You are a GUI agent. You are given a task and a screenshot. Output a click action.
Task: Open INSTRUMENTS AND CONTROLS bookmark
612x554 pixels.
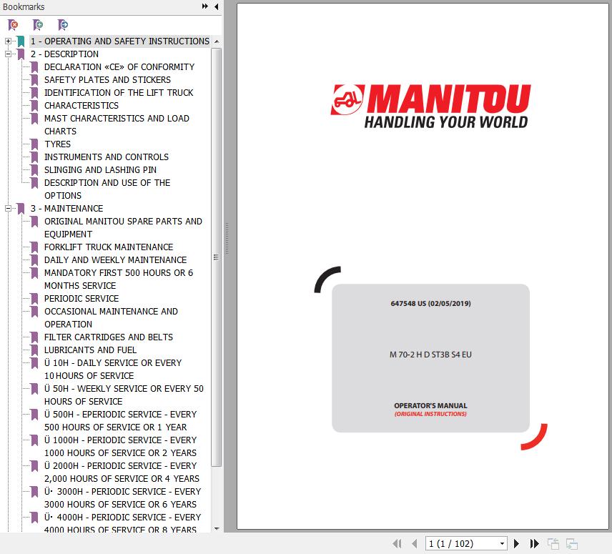pyautogui.click(x=106, y=157)
